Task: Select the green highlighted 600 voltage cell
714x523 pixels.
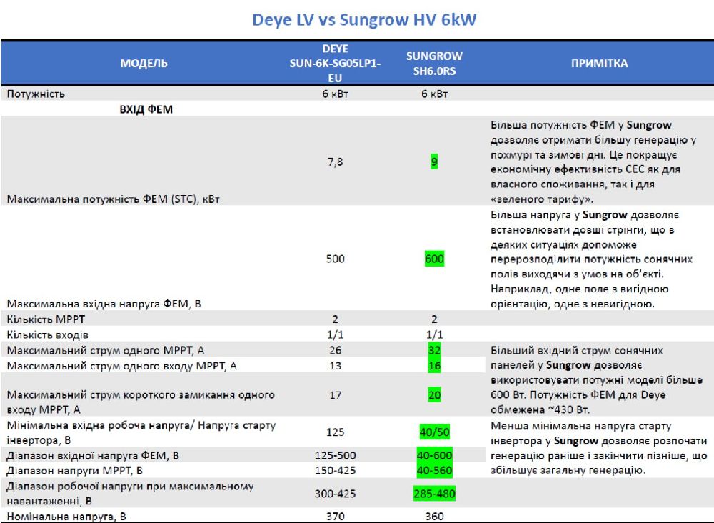Action: 434,259
